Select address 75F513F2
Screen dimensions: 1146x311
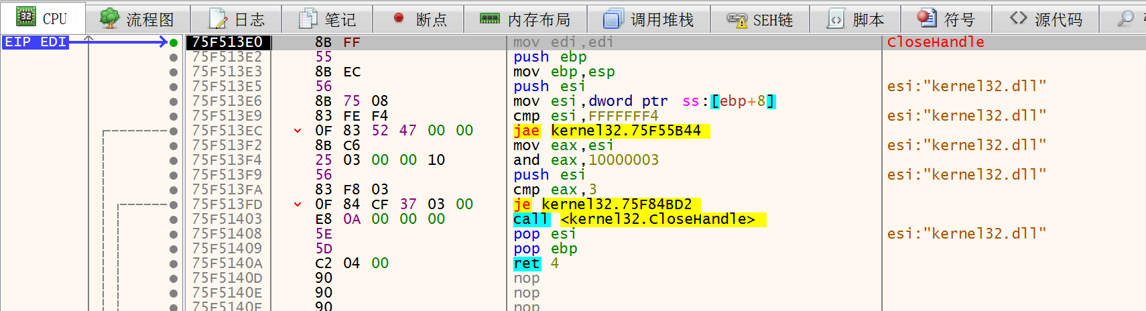(227, 145)
